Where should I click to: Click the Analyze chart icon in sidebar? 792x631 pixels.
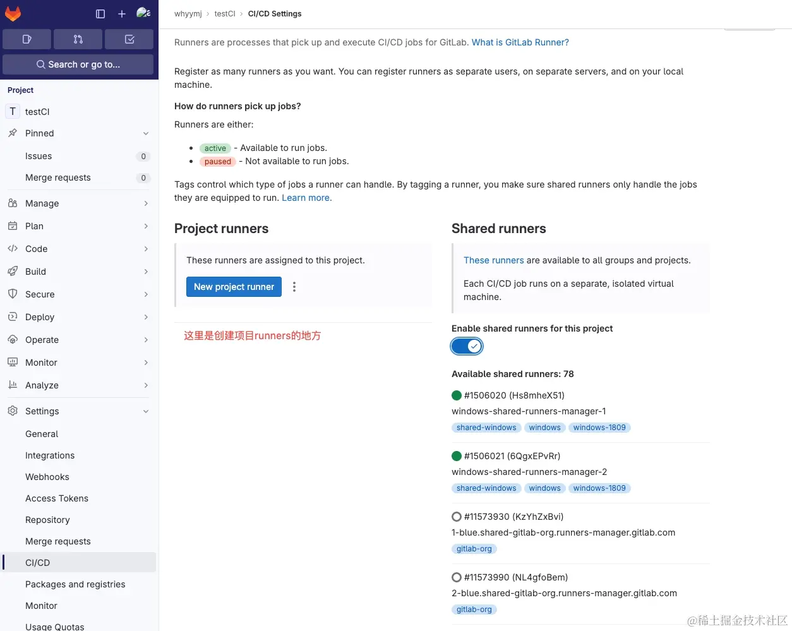[x=12, y=385]
